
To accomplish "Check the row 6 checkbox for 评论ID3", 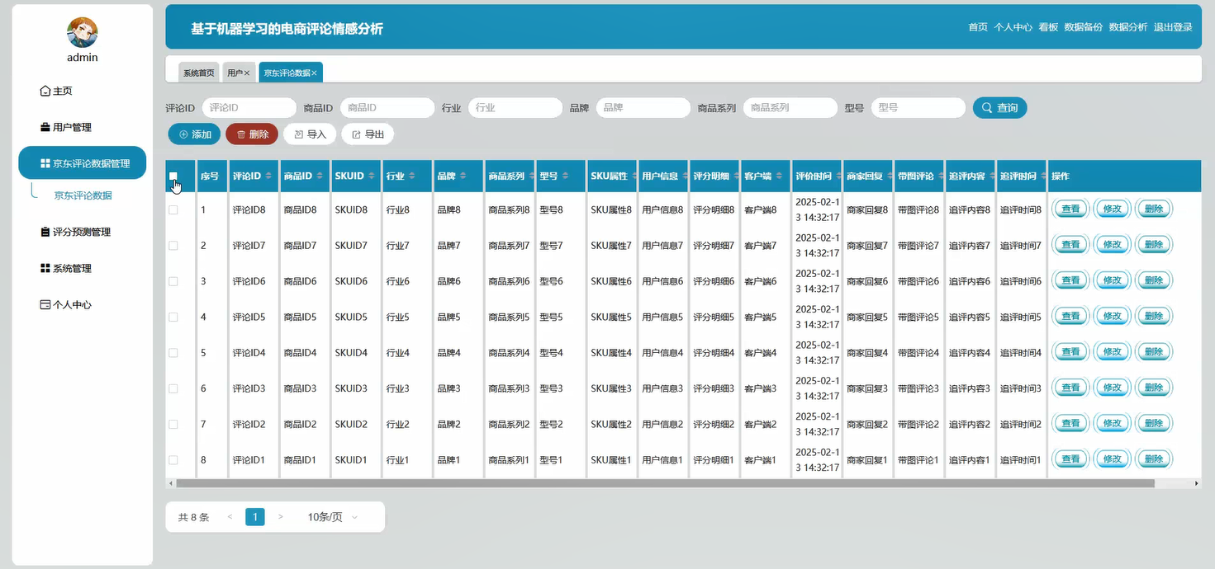I will pos(173,388).
